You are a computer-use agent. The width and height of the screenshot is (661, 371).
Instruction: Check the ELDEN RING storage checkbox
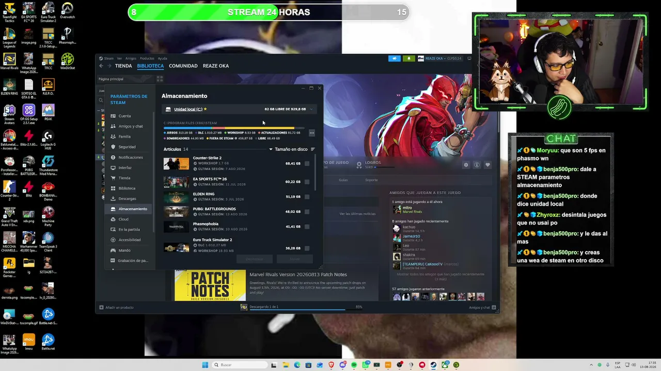point(307,196)
